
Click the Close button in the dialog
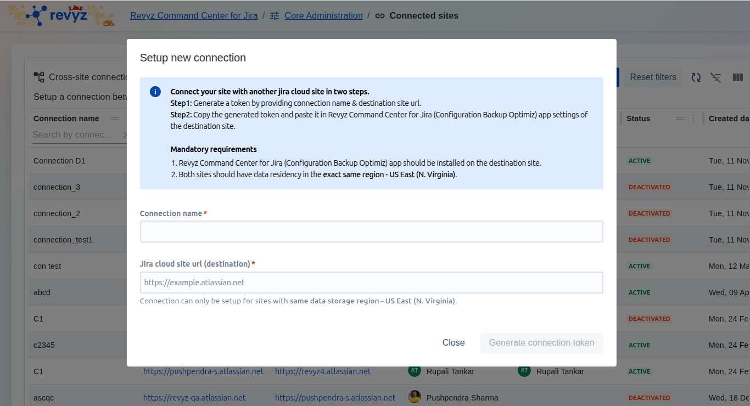coord(453,343)
